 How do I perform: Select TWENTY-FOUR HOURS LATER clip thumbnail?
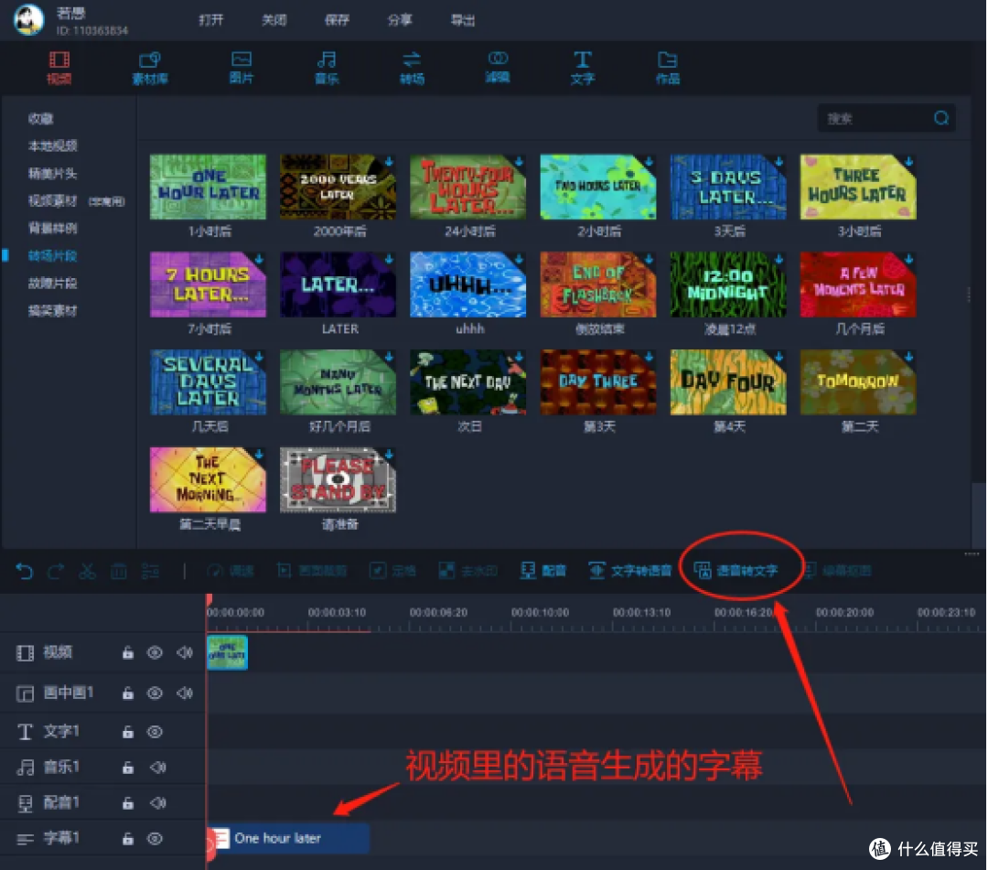(x=467, y=188)
